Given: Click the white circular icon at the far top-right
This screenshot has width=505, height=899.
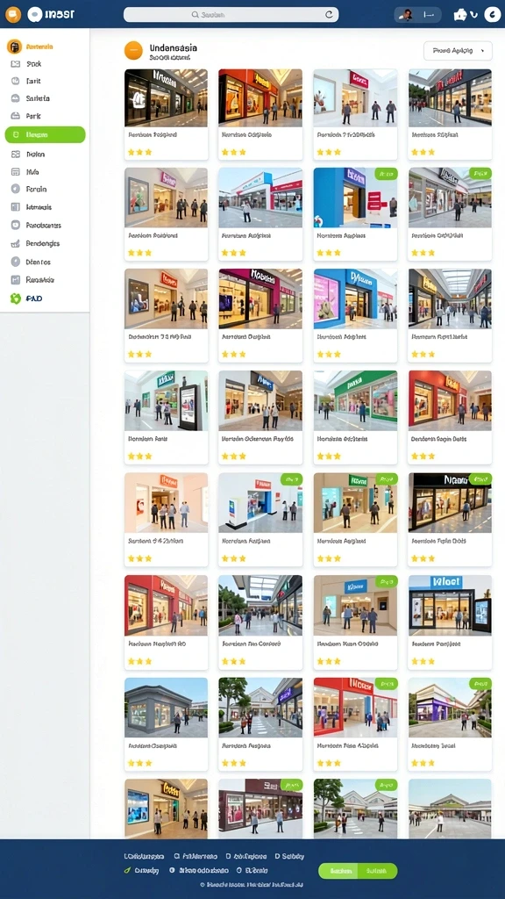Looking at the screenshot, I should (x=493, y=14).
